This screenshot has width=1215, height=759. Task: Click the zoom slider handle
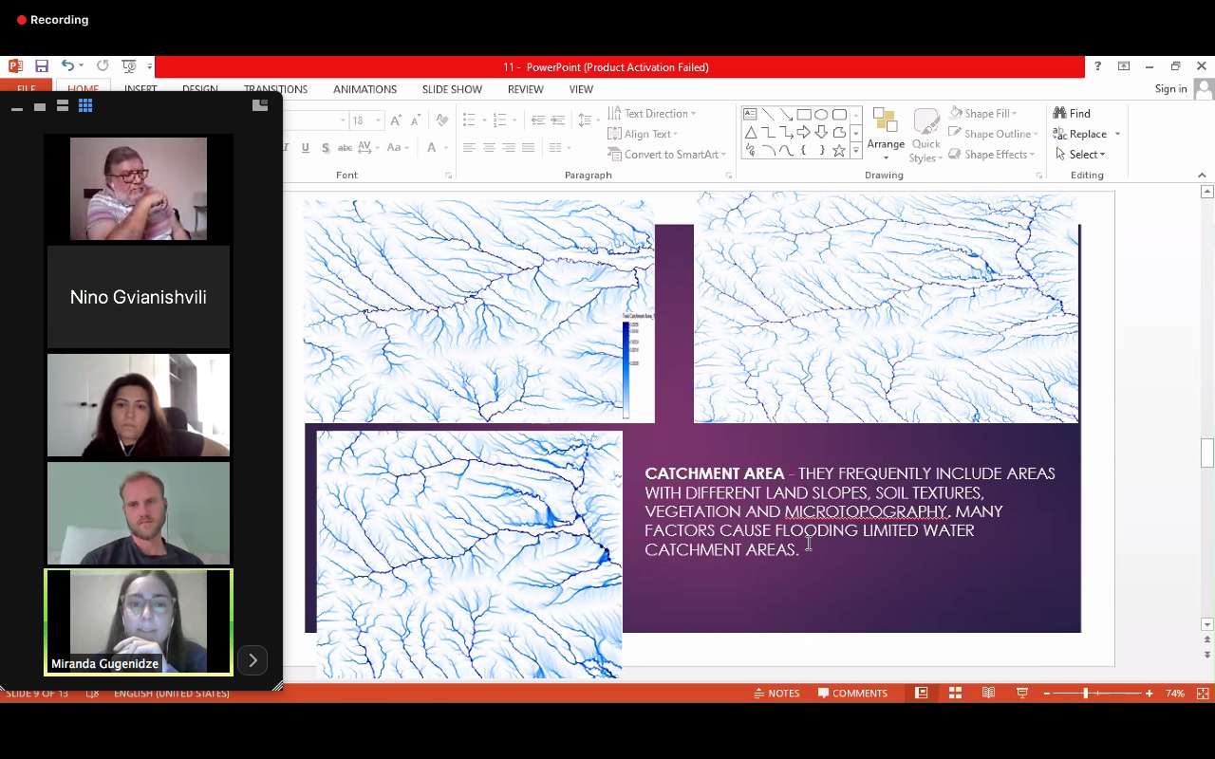click(1085, 694)
